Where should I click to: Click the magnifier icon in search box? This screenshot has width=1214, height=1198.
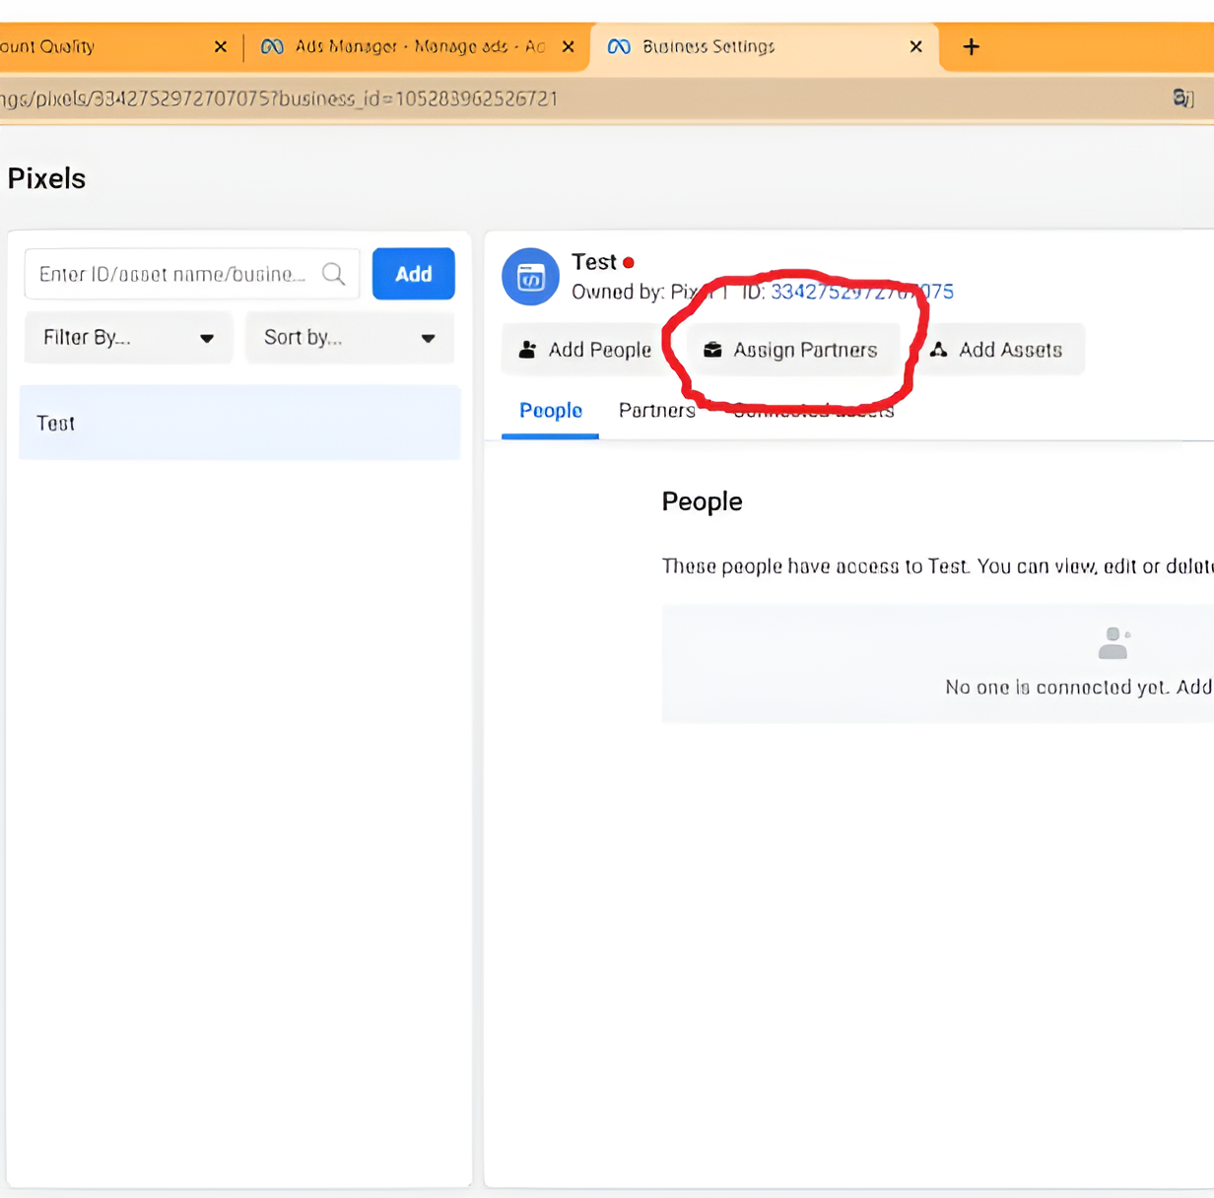[x=334, y=274]
